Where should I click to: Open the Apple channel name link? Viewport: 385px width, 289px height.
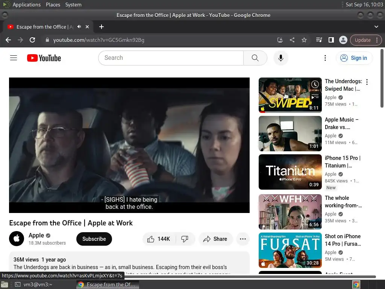coord(36,236)
